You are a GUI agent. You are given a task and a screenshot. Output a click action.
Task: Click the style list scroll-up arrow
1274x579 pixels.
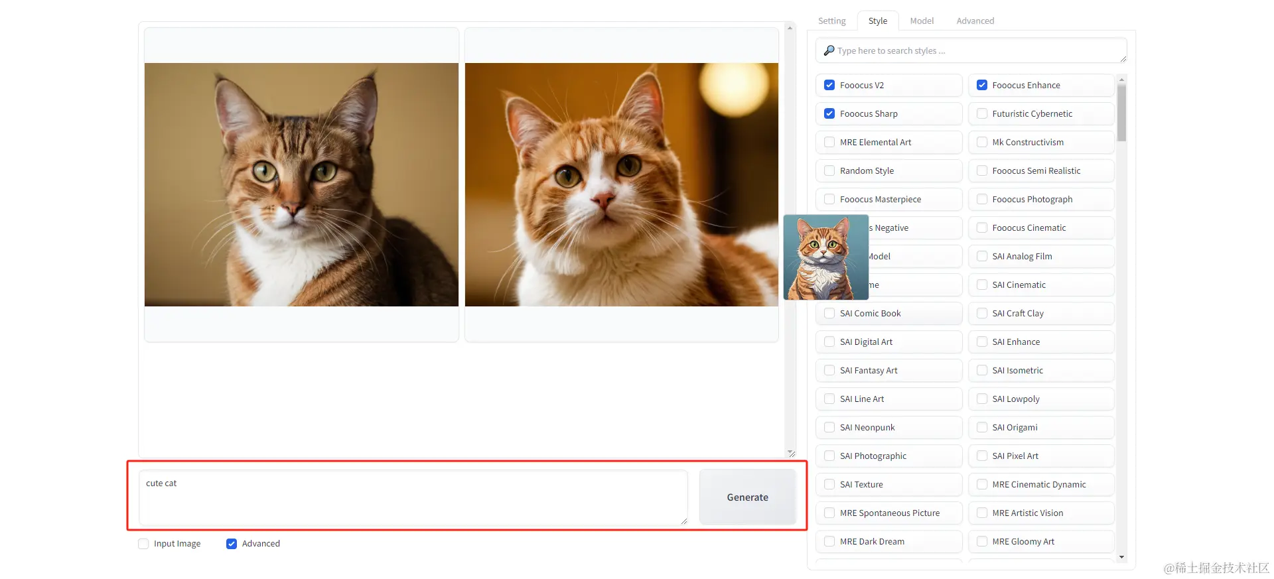[1121, 80]
